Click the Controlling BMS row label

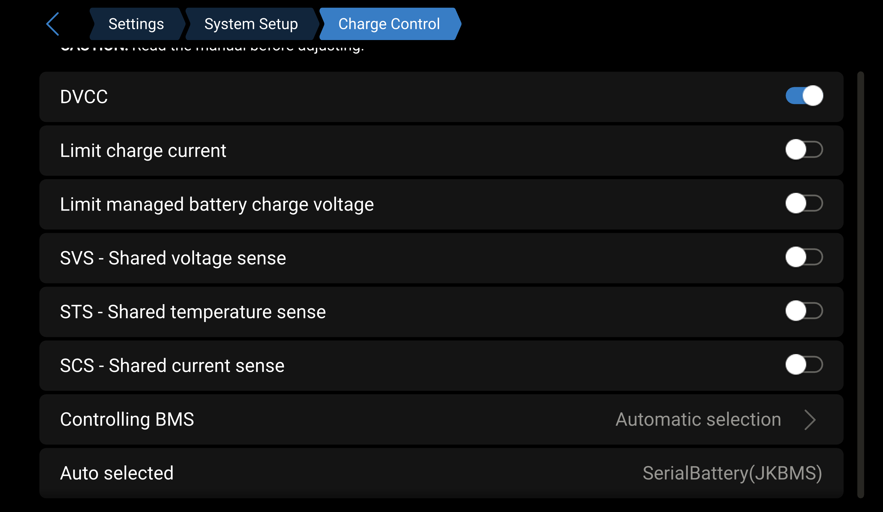tap(127, 420)
